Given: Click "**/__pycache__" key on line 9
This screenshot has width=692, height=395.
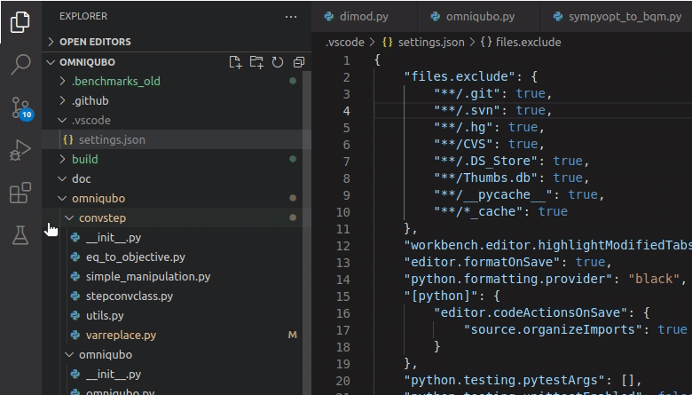Looking at the screenshot, I should point(492,194).
